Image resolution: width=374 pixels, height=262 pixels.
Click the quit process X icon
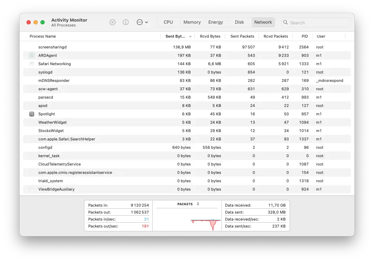[x=112, y=22]
